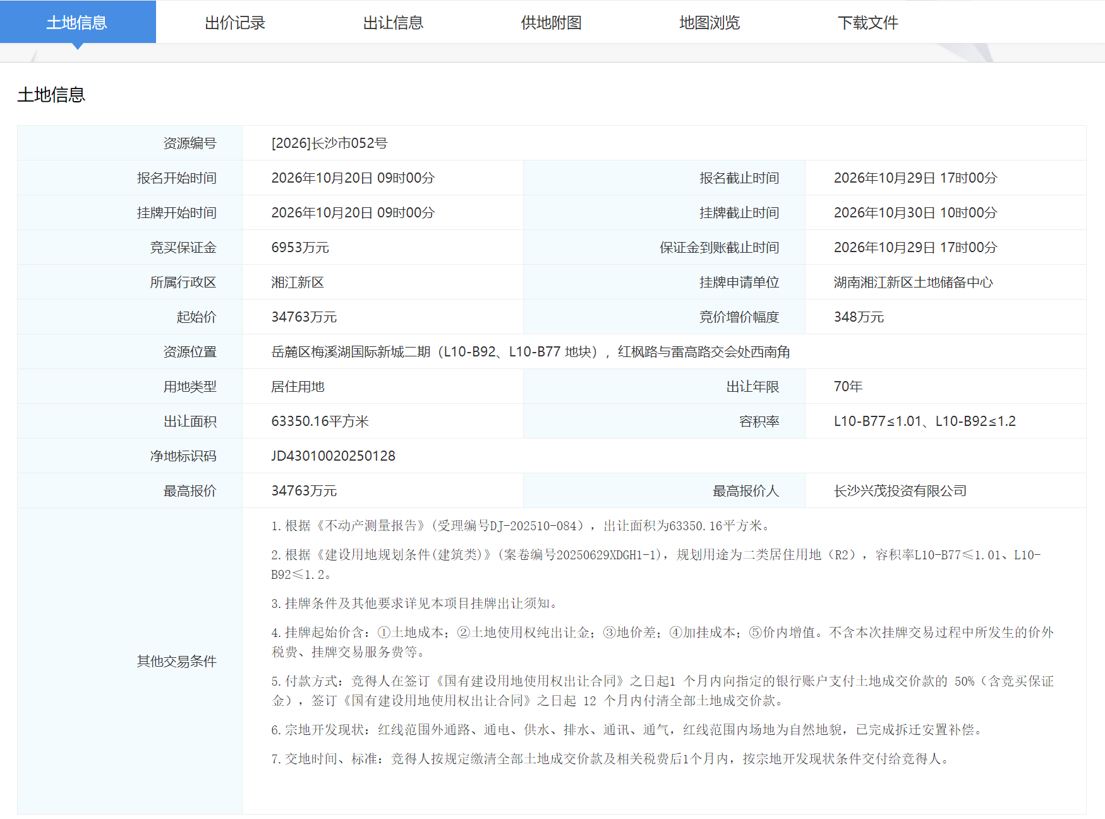Select land type 居住用地
Viewport: 1105px width, 819px height.
[298, 387]
